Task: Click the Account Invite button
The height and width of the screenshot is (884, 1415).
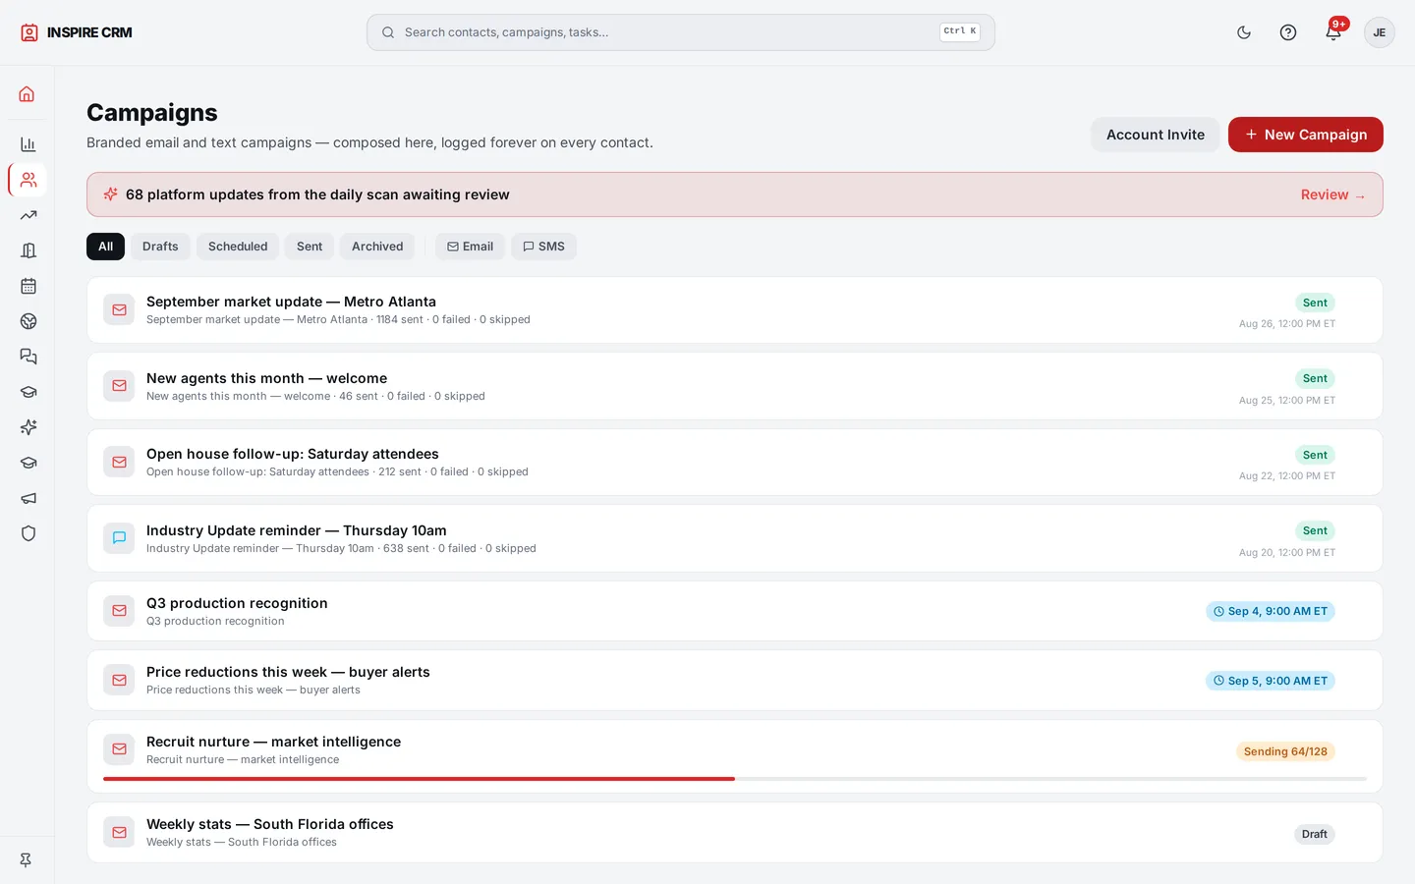Action: pyautogui.click(x=1156, y=135)
